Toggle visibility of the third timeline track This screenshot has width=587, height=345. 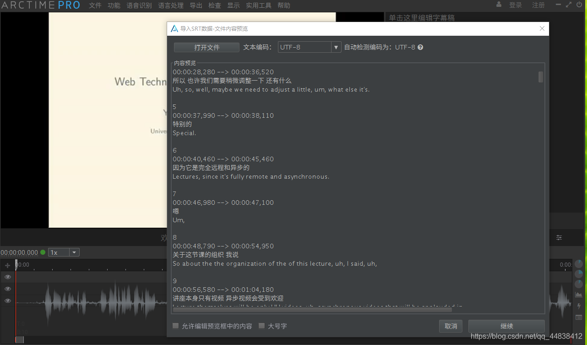(8, 301)
